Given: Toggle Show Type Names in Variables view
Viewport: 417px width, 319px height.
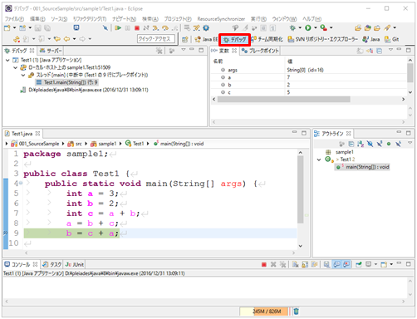Looking at the screenshot, I should (x=360, y=51).
